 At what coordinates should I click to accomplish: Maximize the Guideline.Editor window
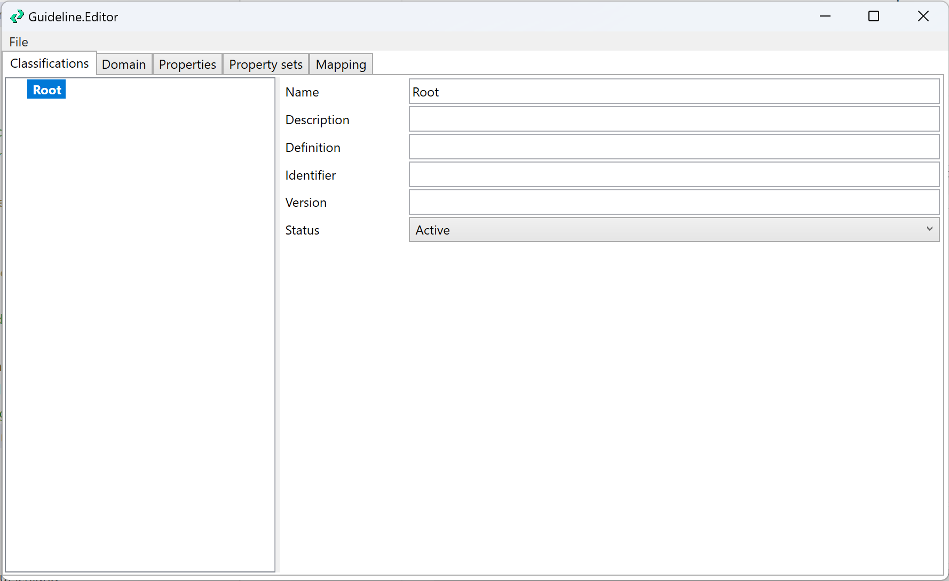(x=874, y=17)
